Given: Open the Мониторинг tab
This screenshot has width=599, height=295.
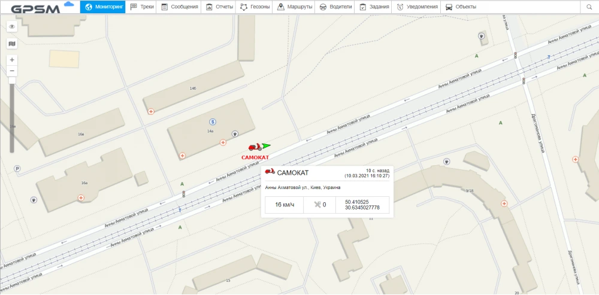Looking at the screenshot, I should (103, 7).
